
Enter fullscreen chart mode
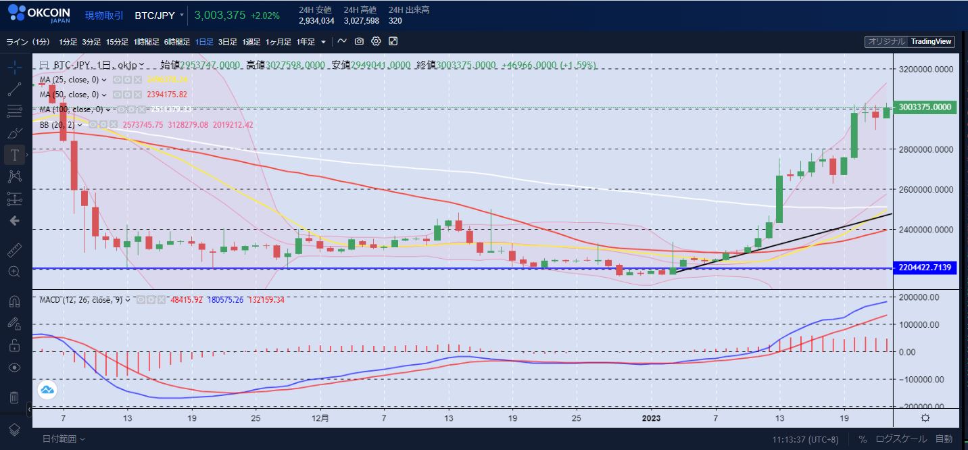393,42
